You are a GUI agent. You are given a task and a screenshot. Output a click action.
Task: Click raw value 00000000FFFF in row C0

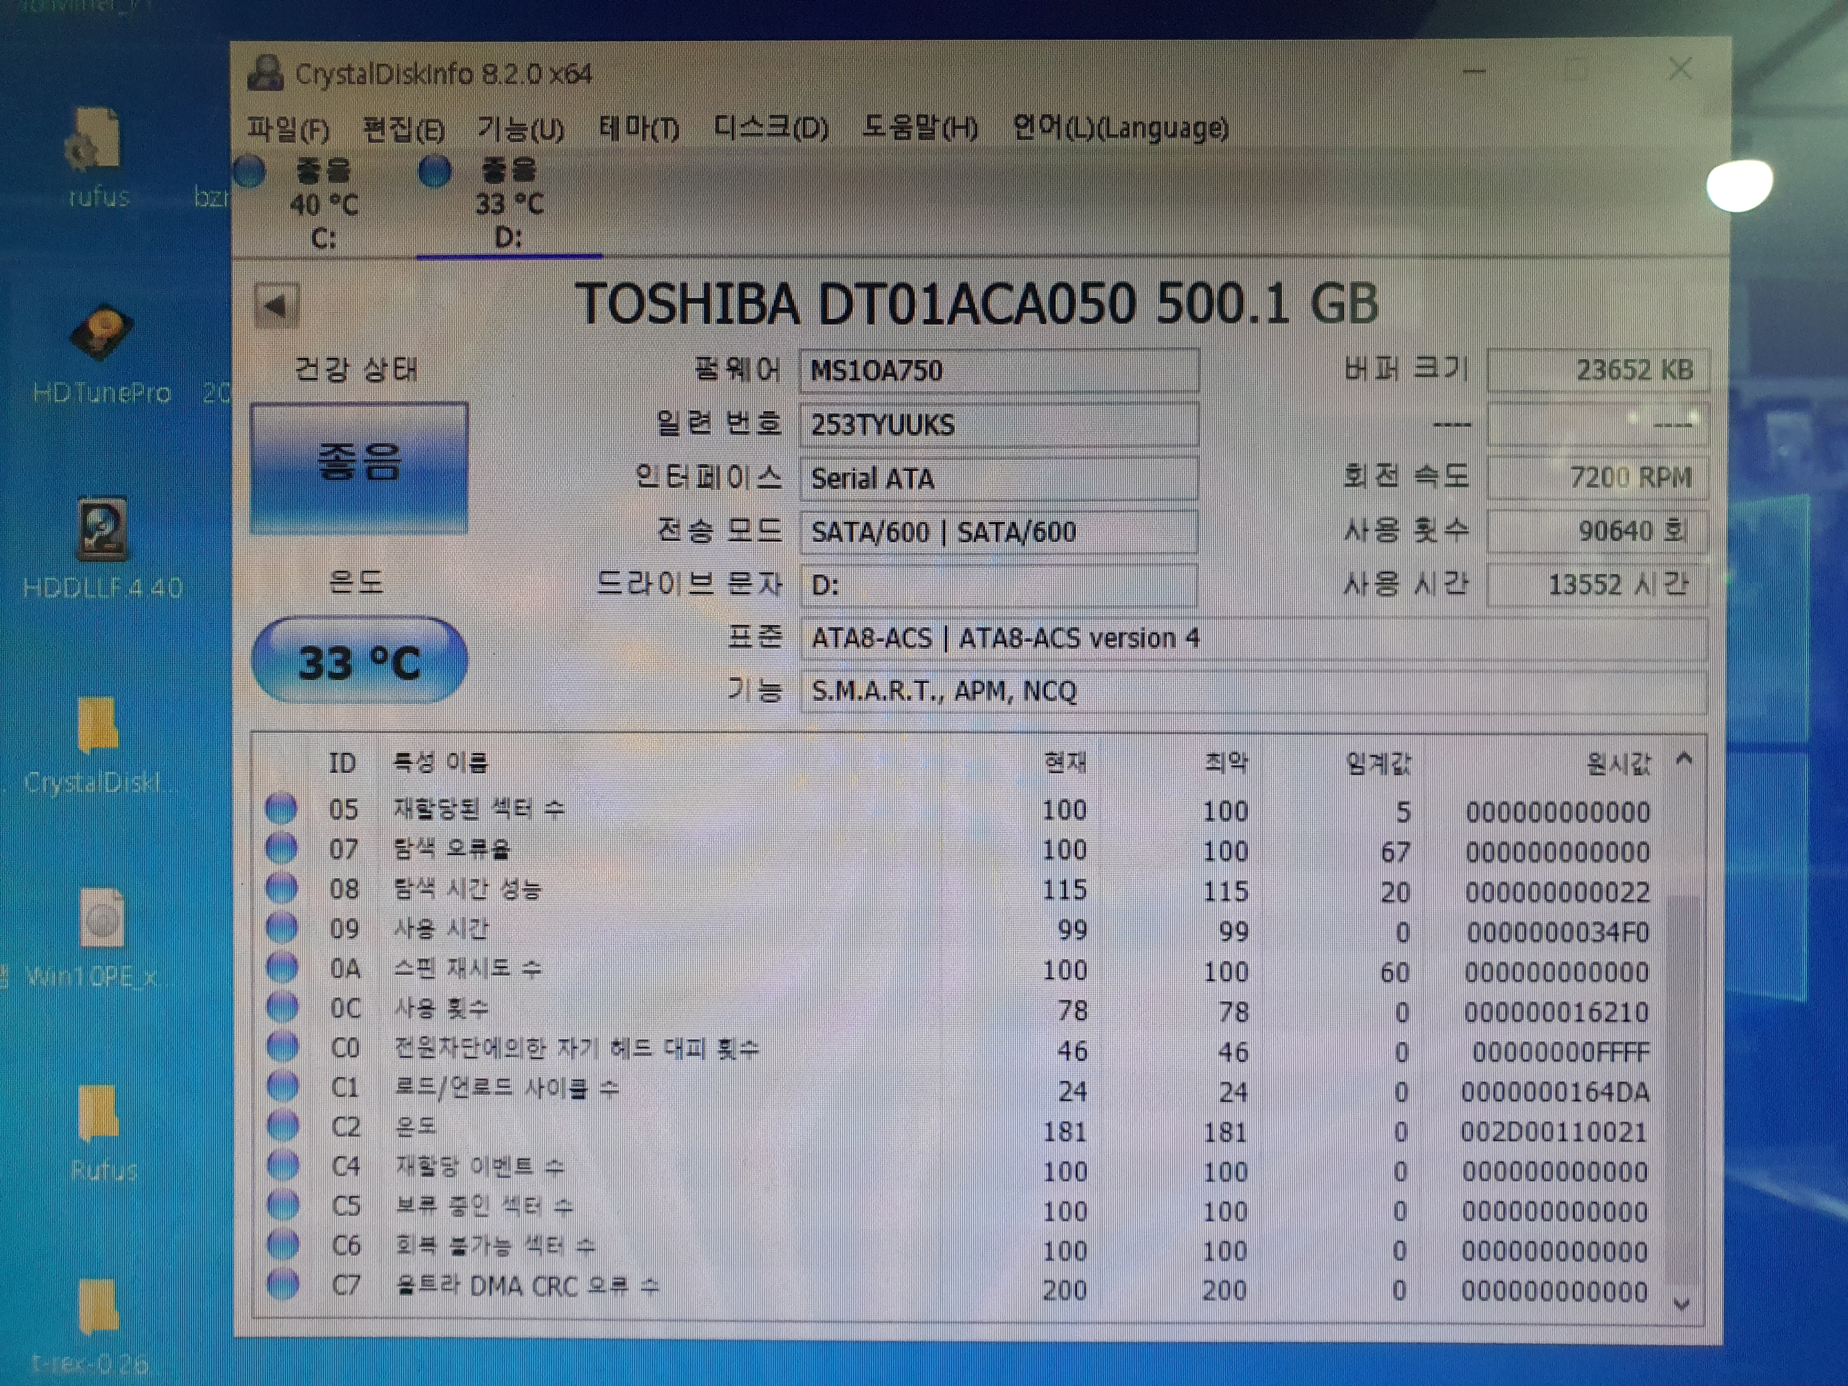tap(1561, 1052)
